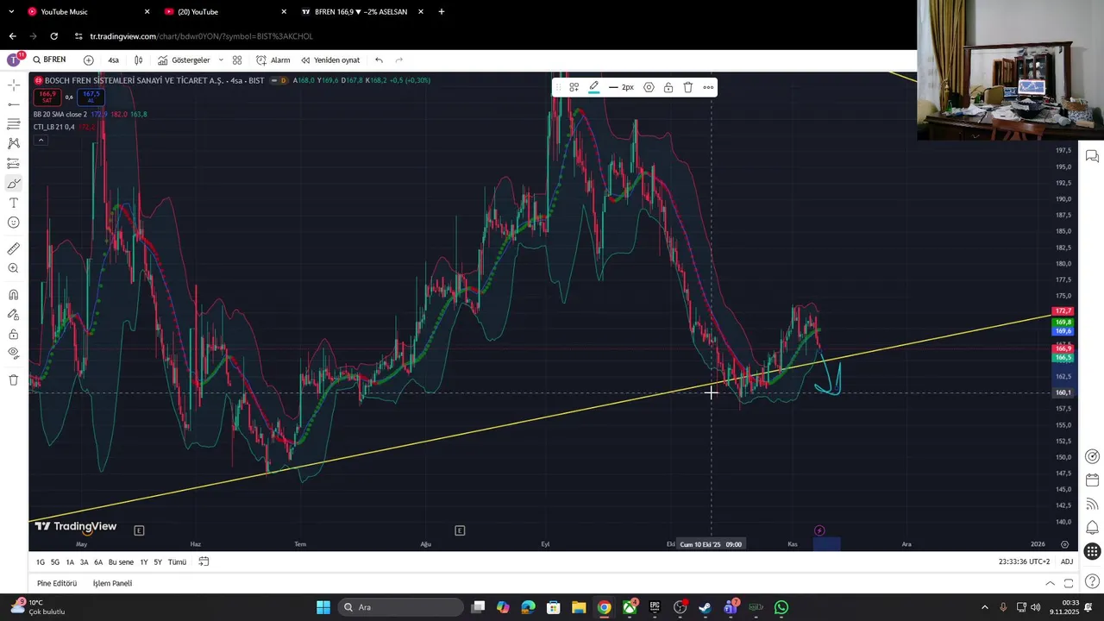Viewport: 1104px width, 621px height.
Task: Open the 23:33:36 UTC+2 timezone menu
Action: tap(1025, 561)
